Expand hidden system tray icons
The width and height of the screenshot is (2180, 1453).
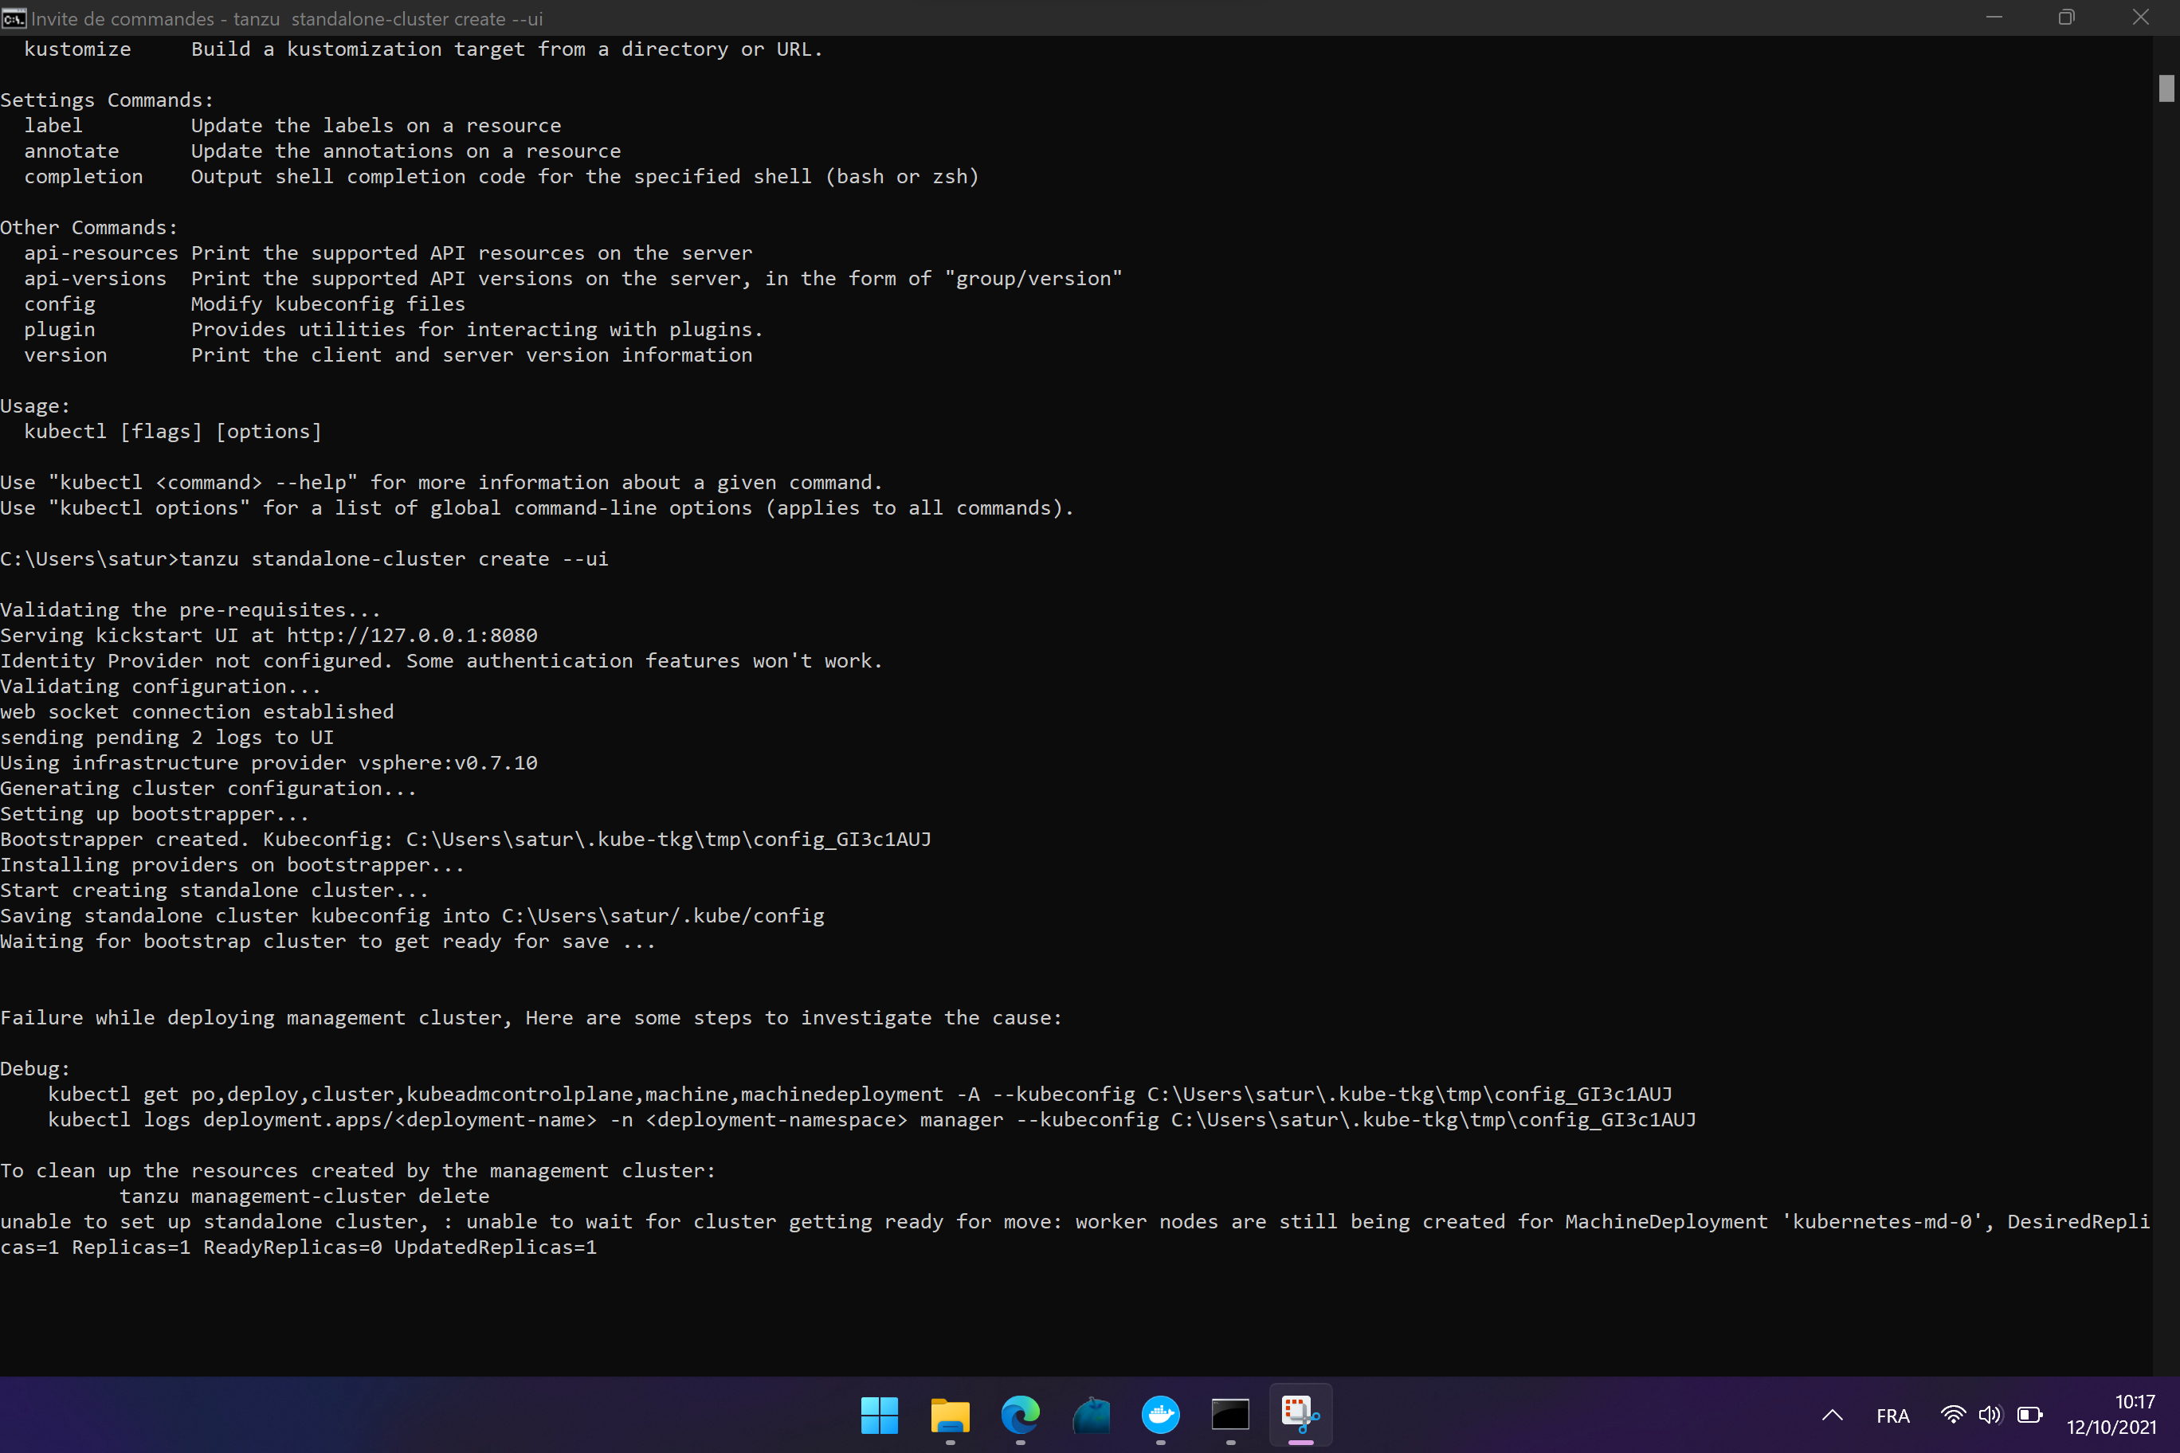1832,1416
